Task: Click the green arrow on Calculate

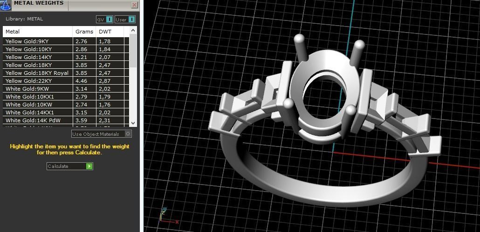Action: 89,166
